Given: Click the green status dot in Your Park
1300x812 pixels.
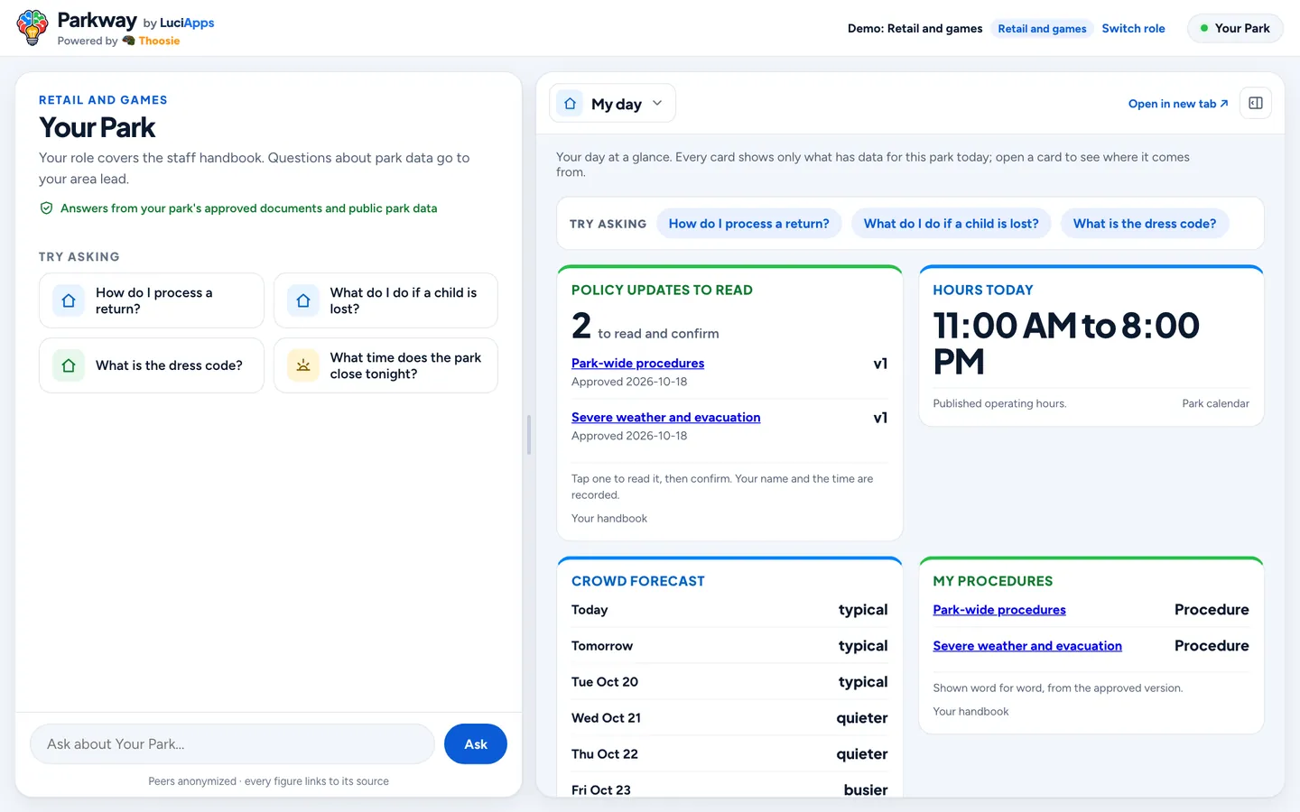Looking at the screenshot, I should pos(1203,28).
